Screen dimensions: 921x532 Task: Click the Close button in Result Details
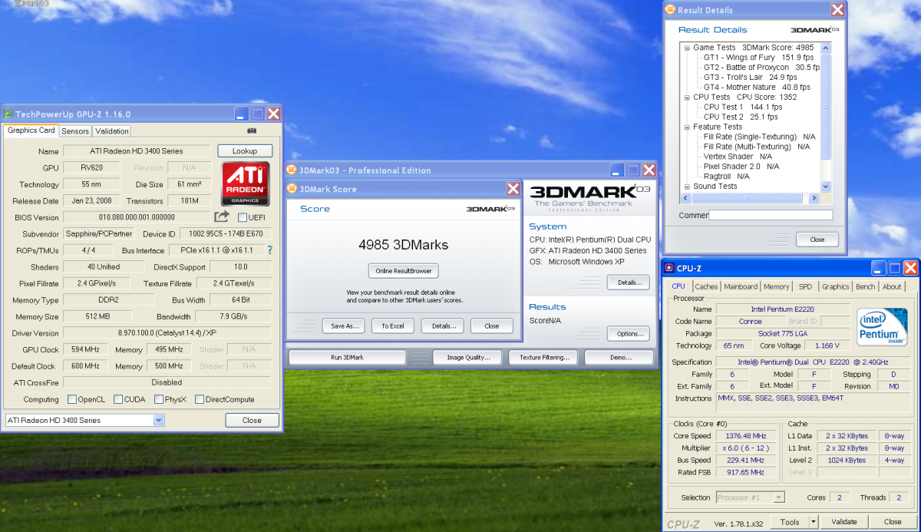click(817, 240)
